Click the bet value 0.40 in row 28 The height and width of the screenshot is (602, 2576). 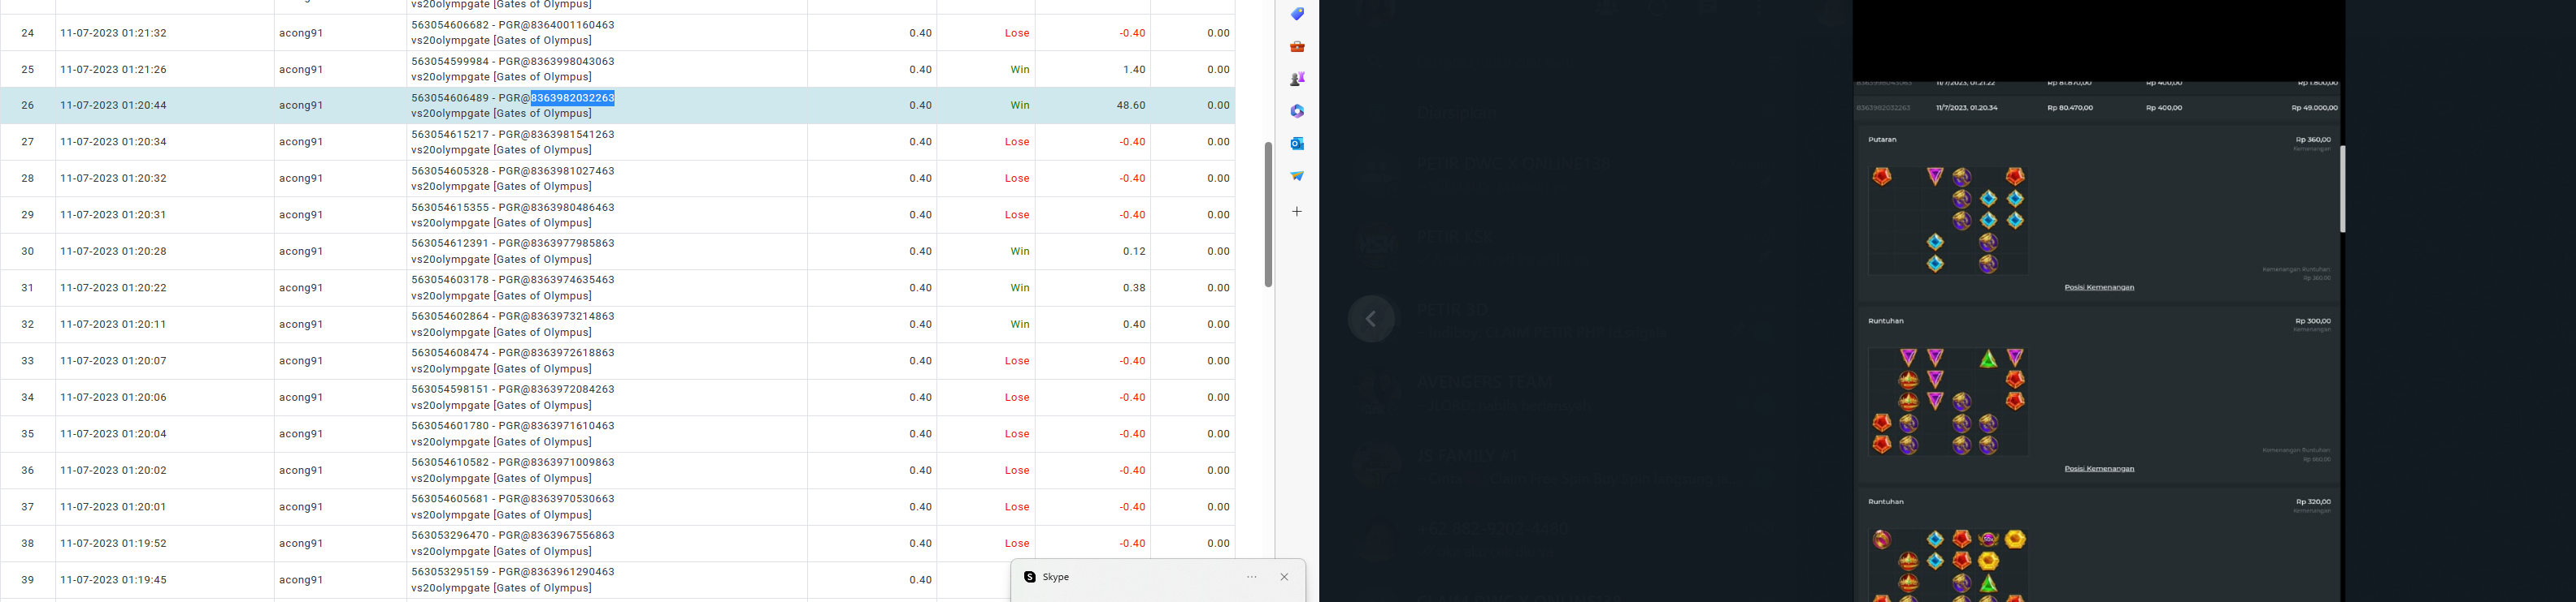(921, 178)
